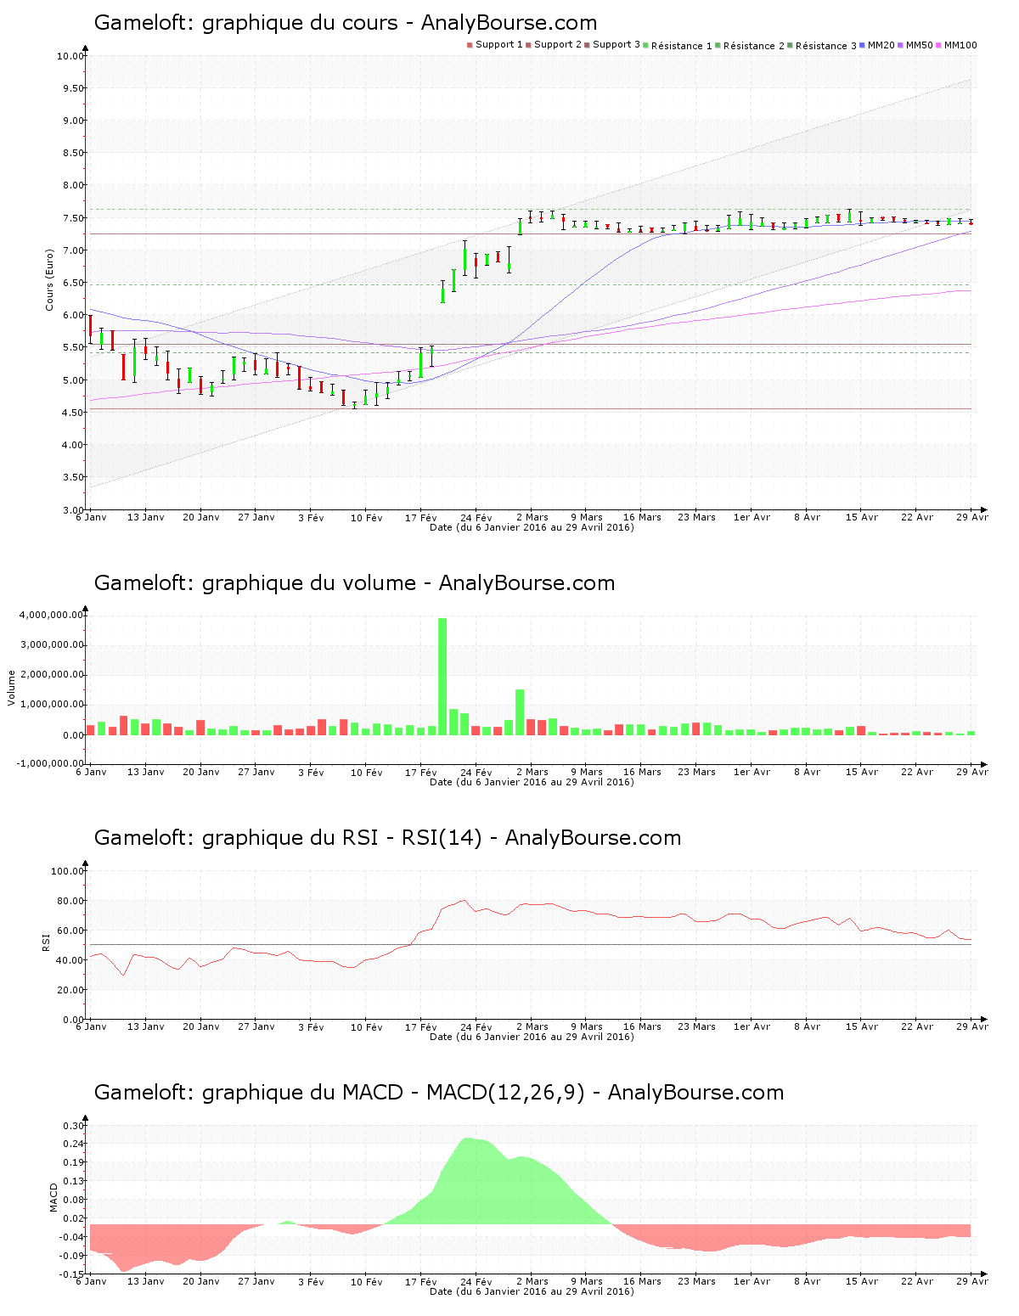Select the Support 3 legend label
Image resolution: width=1019 pixels, height=1316 pixels.
tap(616, 45)
